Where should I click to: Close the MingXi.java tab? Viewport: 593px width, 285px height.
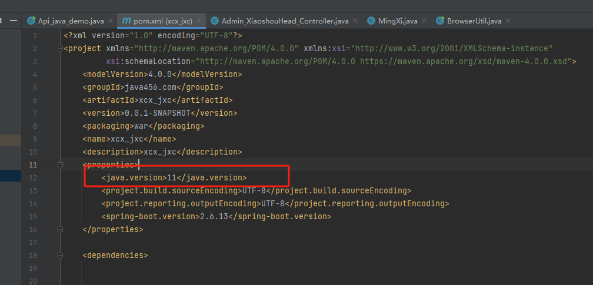point(424,21)
